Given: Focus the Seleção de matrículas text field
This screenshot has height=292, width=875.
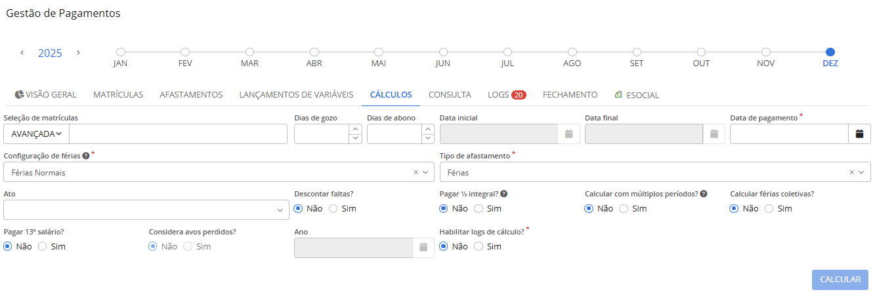Looking at the screenshot, I should point(178,134).
